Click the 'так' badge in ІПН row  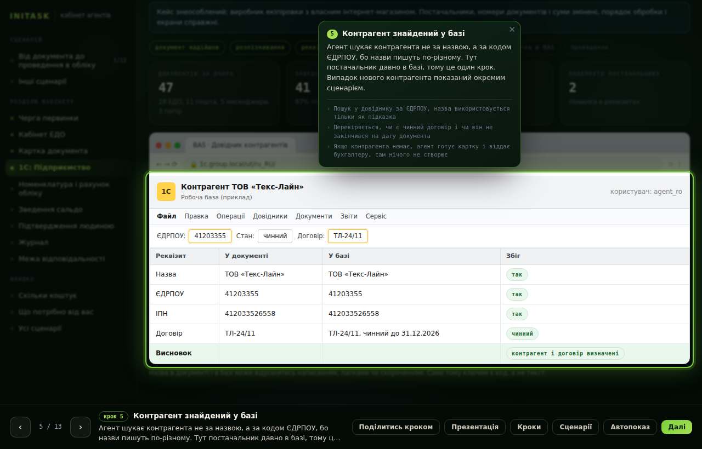[x=517, y=314]
